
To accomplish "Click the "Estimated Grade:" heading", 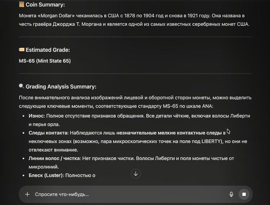I will [x=48, y=50].
